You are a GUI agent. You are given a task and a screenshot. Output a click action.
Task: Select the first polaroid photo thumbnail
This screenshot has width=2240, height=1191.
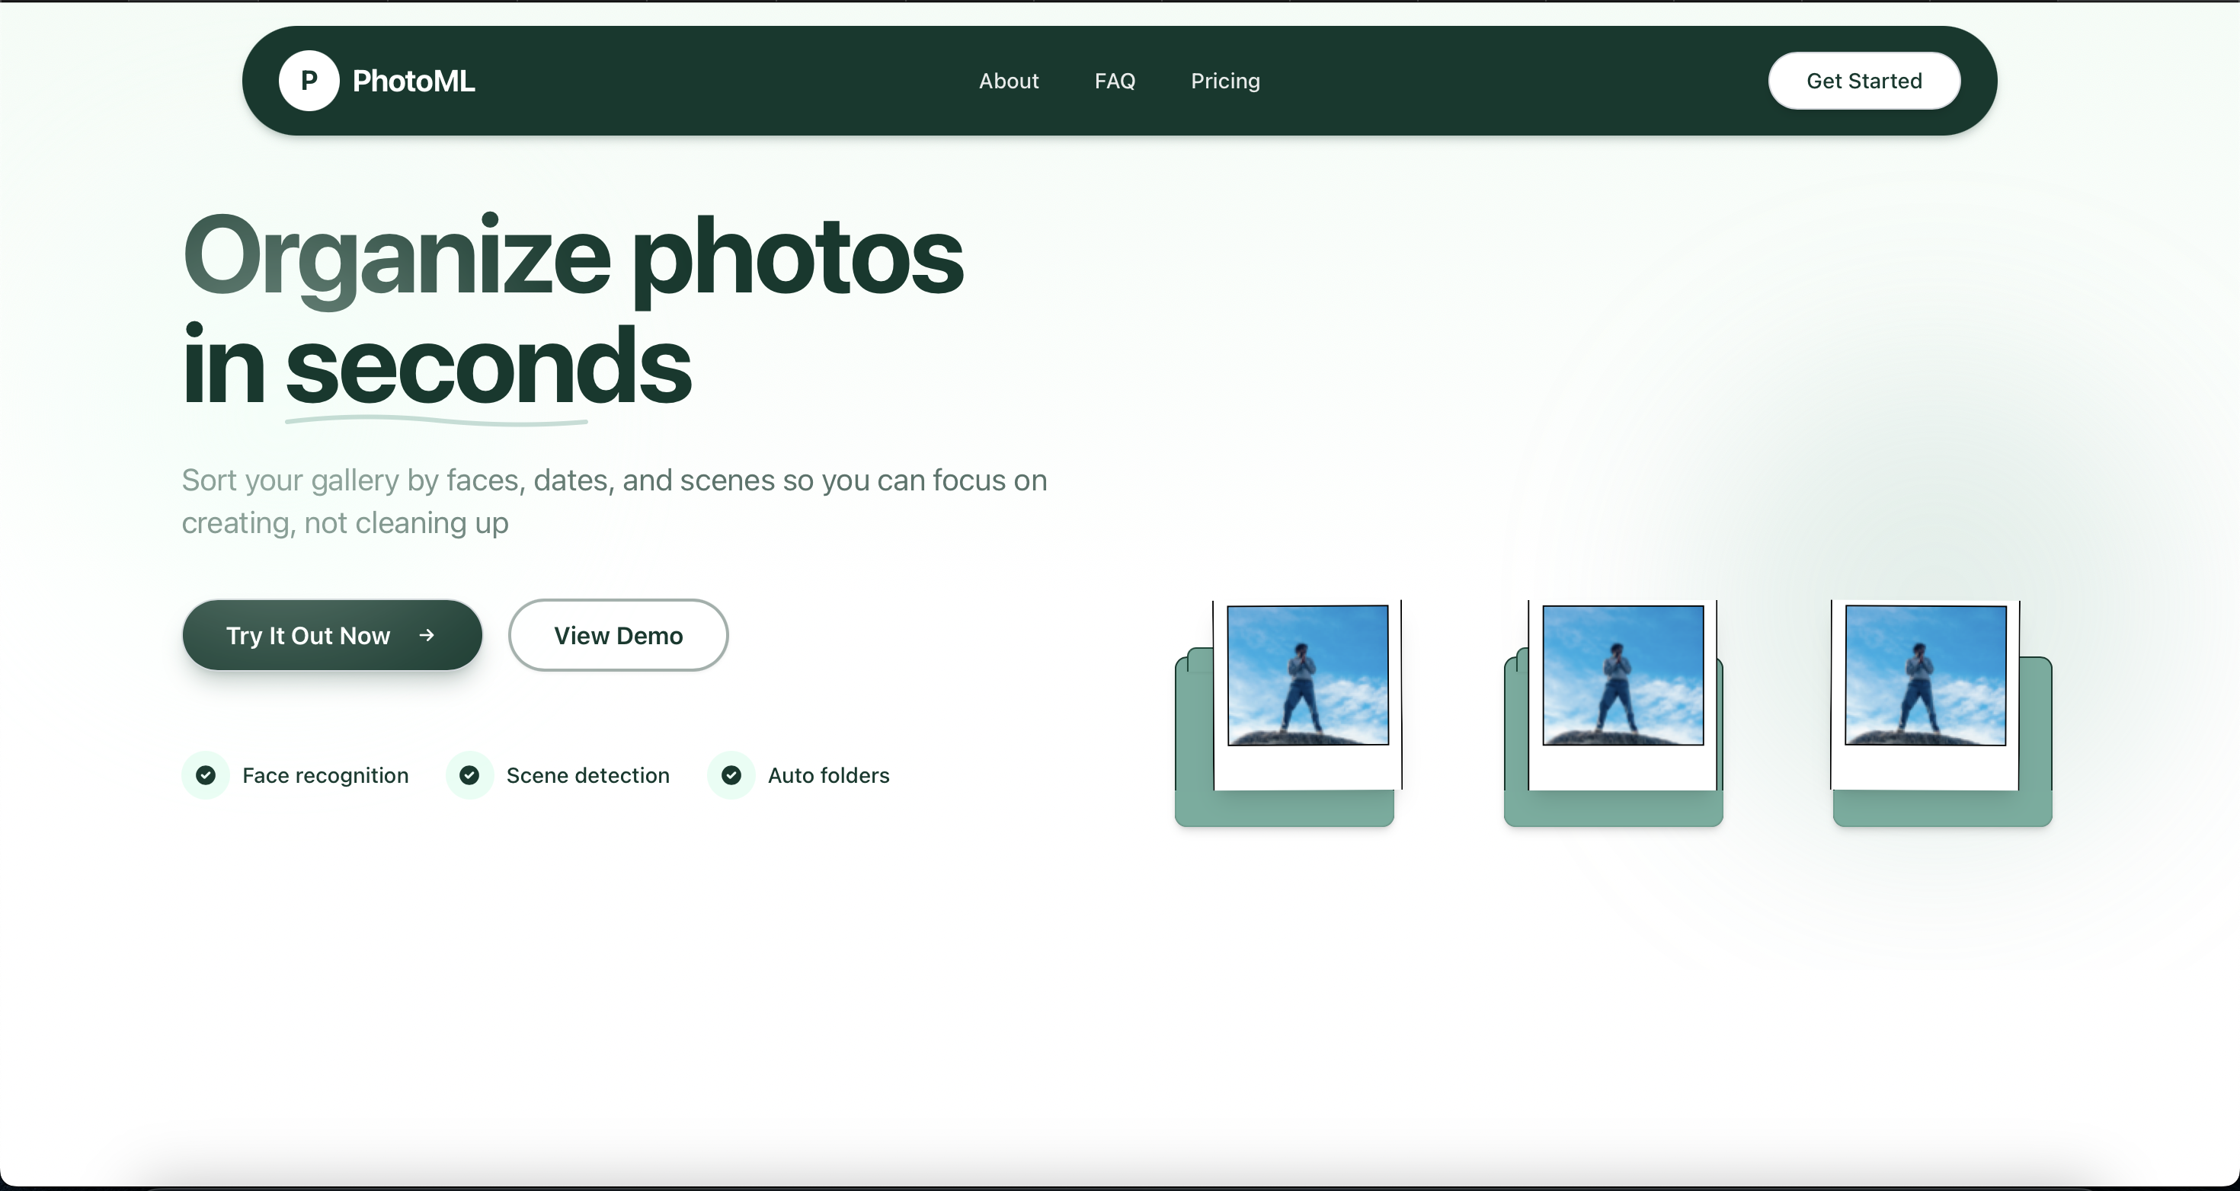1309,676
